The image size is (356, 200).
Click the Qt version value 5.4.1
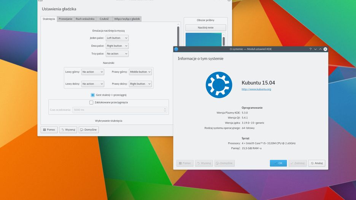coord(245,118)
